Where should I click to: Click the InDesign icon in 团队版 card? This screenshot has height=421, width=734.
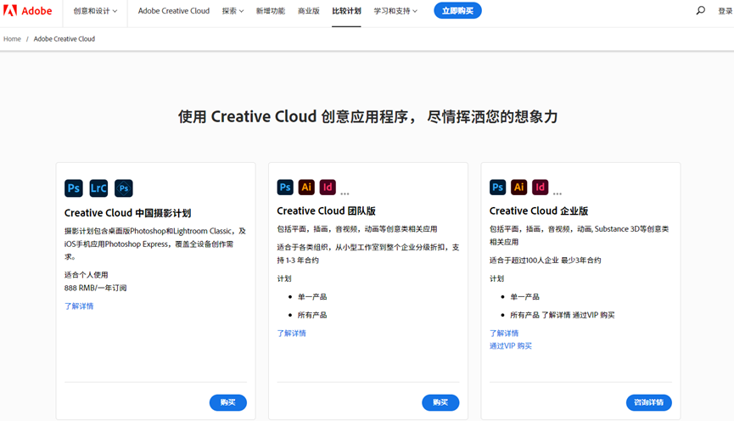click(328, 188)
